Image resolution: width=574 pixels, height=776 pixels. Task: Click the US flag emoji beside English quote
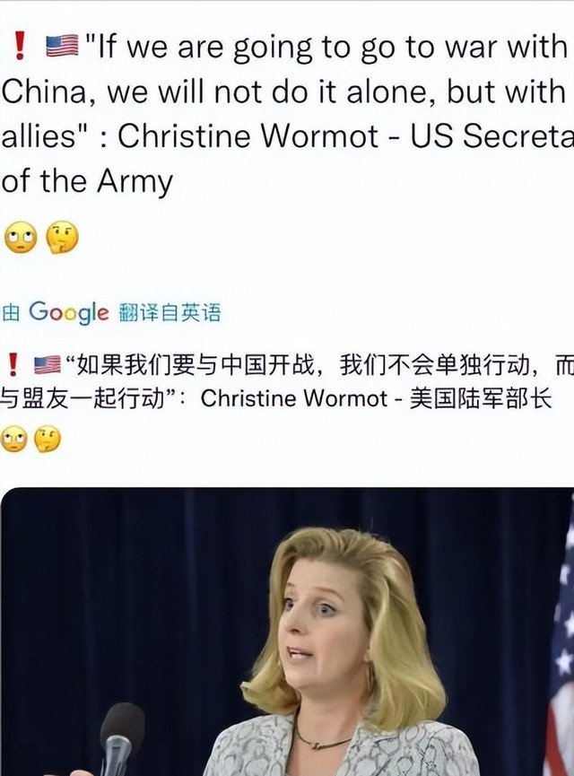click(62, 46)
